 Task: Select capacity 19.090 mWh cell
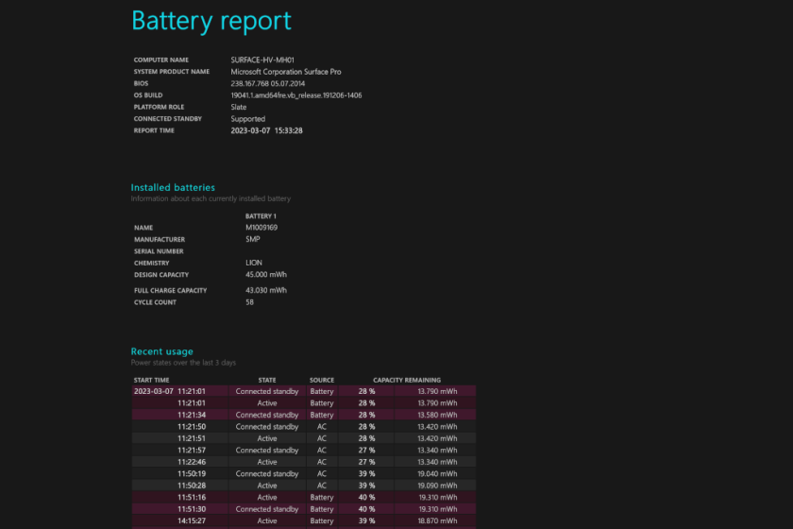(x=437, y=486)
